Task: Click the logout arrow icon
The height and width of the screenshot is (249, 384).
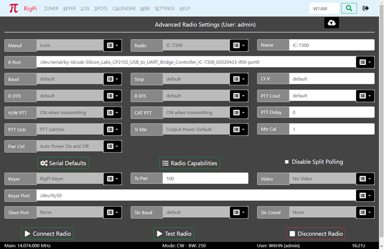Action: point(366,8)
